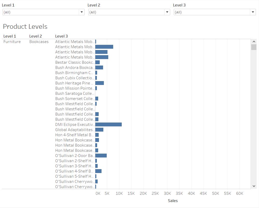Select the Level 2 column header
Image resolution: width=259 pixels, height=208 pixels.
[x=35, y=36]
